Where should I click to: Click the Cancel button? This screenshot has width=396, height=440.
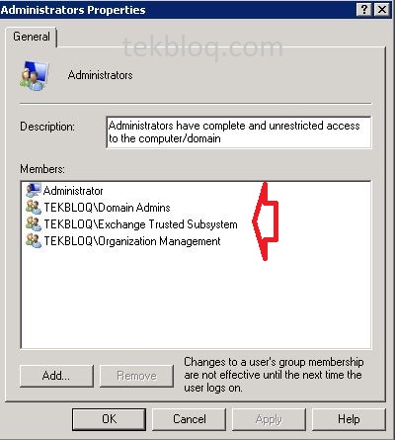pyautogui.click(x=190, y=419)
